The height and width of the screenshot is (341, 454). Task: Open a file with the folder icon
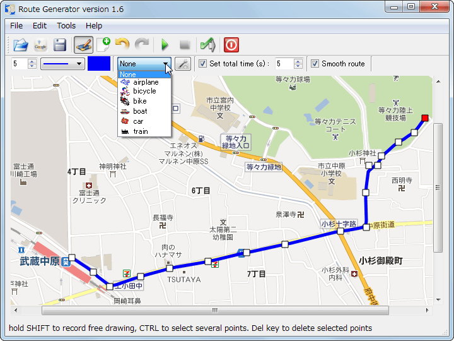point(21,45)
